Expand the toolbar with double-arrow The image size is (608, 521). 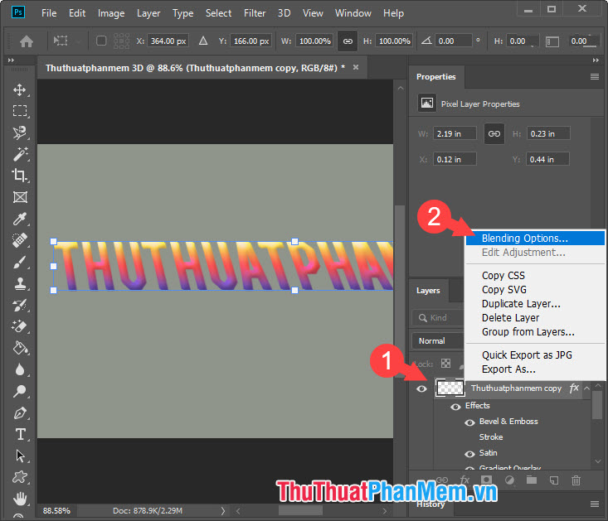point(11,60)
